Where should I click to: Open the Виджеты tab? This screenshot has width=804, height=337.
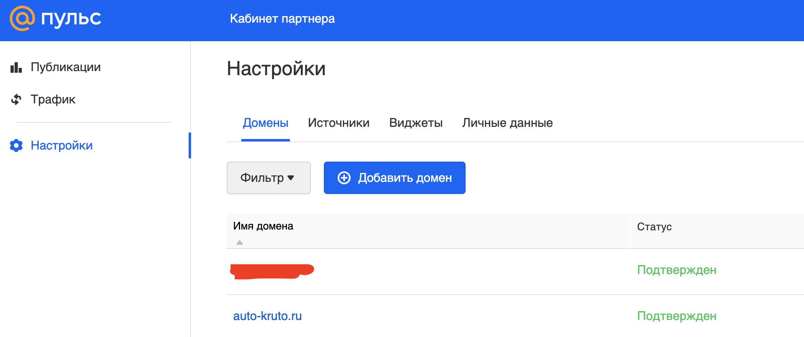point(416,123)
